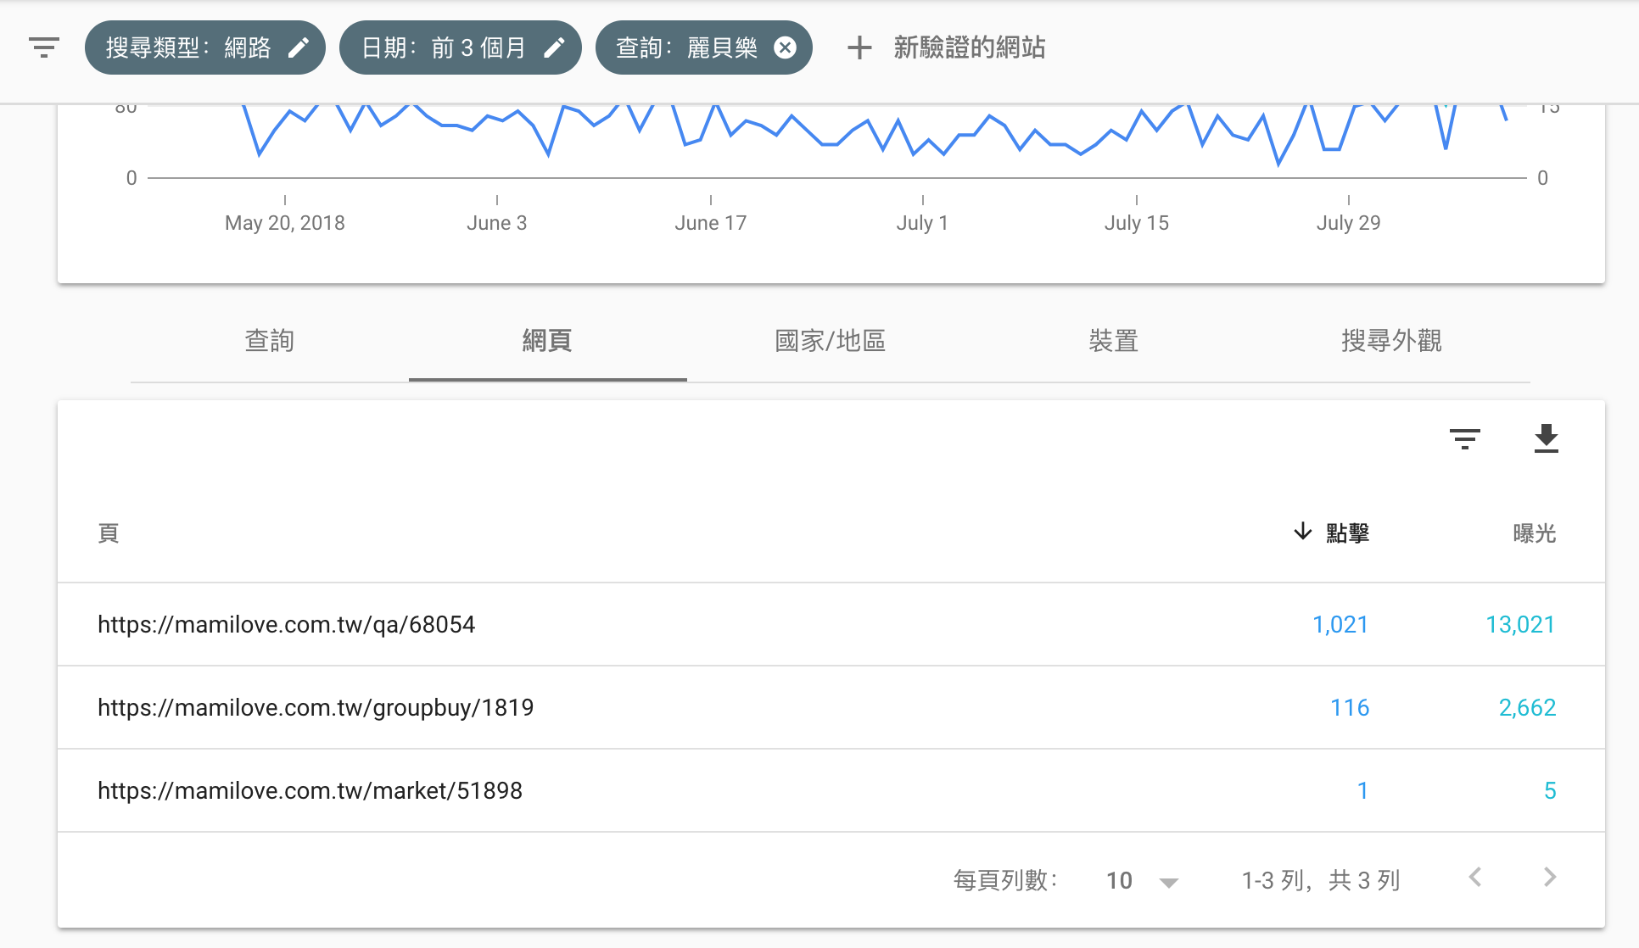1639x948 pixels.
Task: Open the table filter rows icon
Action: [1464, 438]
